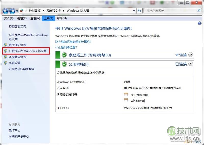The width and height of the screenshot is (204, 145).
Task: Open the 编辑(E) menu
Action: pyautogui.click(x=22, y=18)
